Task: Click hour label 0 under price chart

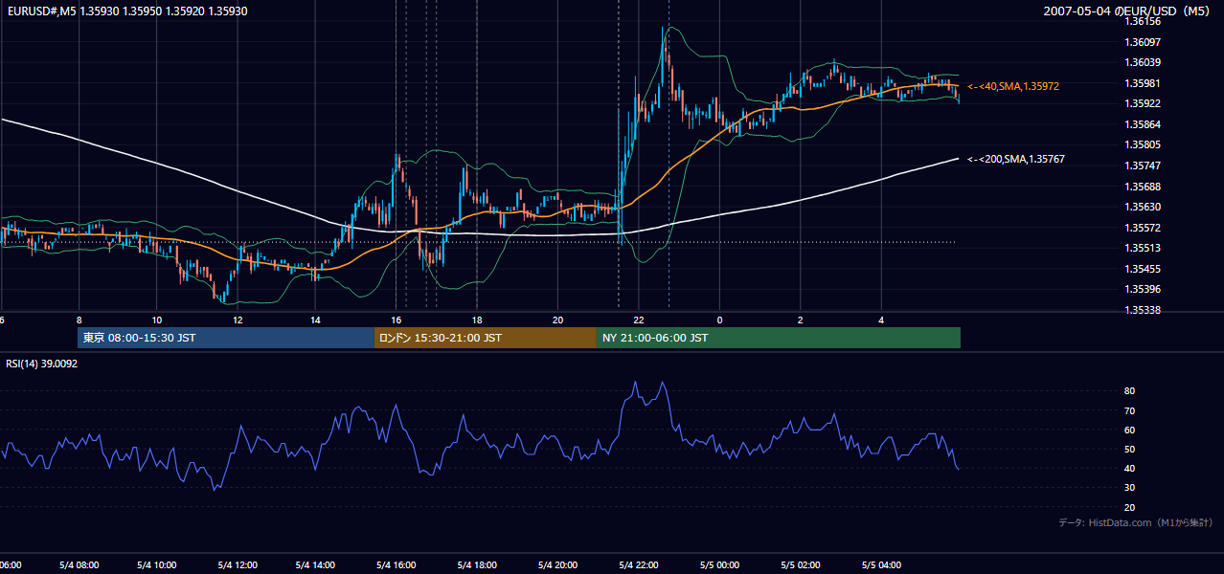Action: click(719, 320)
